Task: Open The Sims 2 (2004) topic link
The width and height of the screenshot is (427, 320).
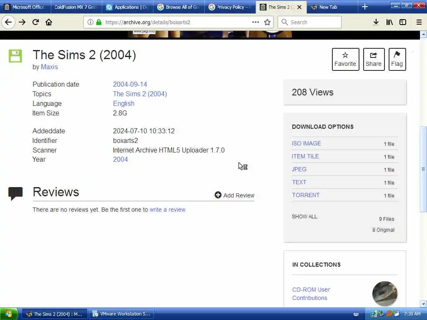Action: [x=140, y=94]
